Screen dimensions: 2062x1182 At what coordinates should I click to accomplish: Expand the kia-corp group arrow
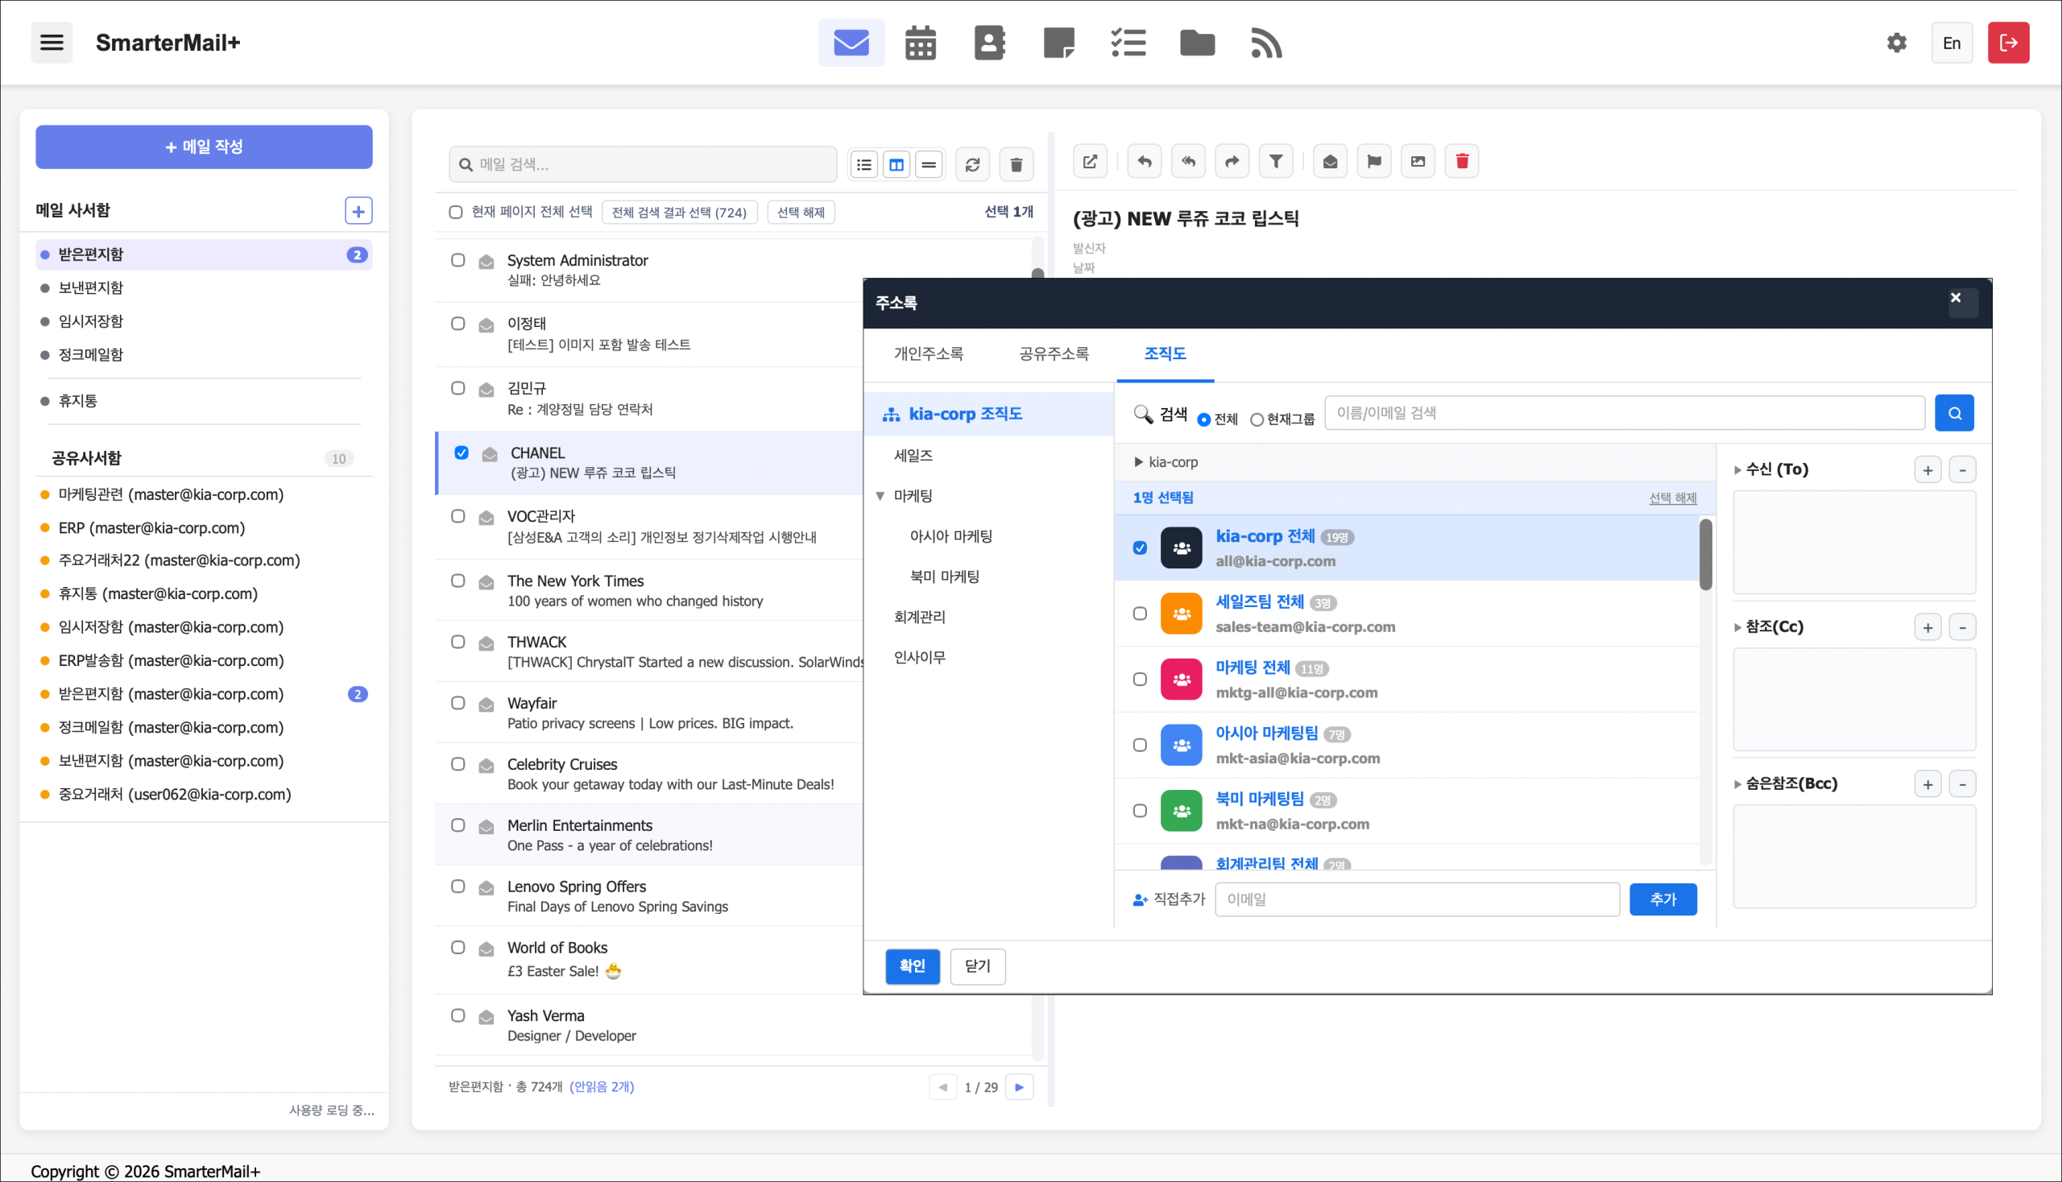coord(1139,462)
